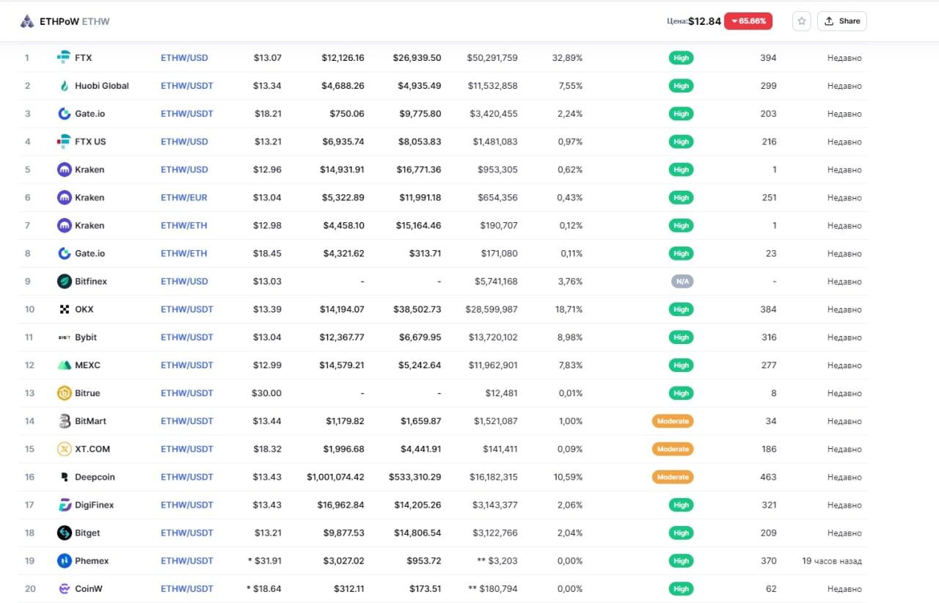Open the Share button
The image size is (939, 603).
[842, 21]
